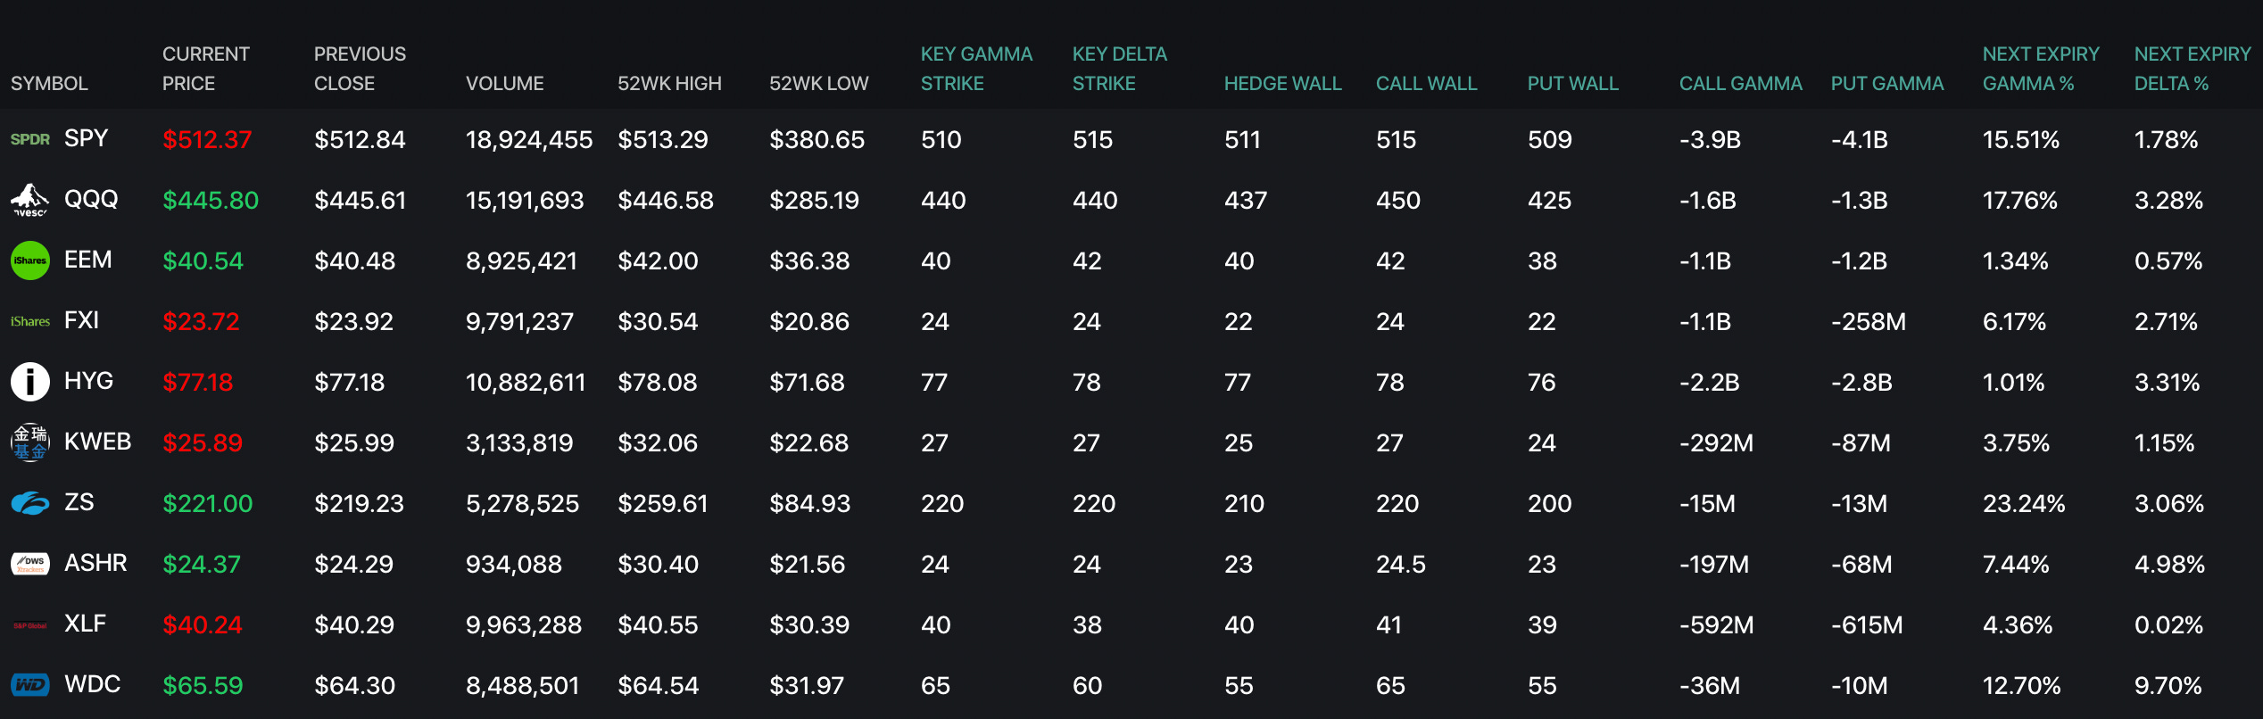
Task: Click the SPDR logo icon beside SPY
Action: point(29,139)
